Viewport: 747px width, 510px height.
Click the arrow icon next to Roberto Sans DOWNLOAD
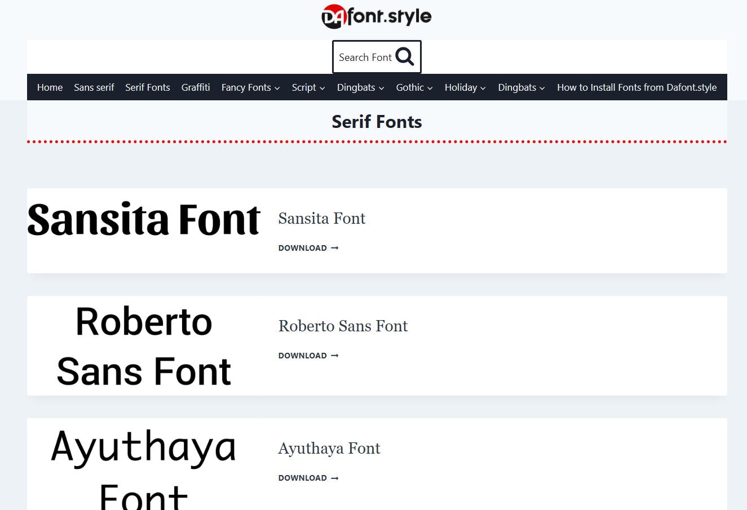point(334,356)
